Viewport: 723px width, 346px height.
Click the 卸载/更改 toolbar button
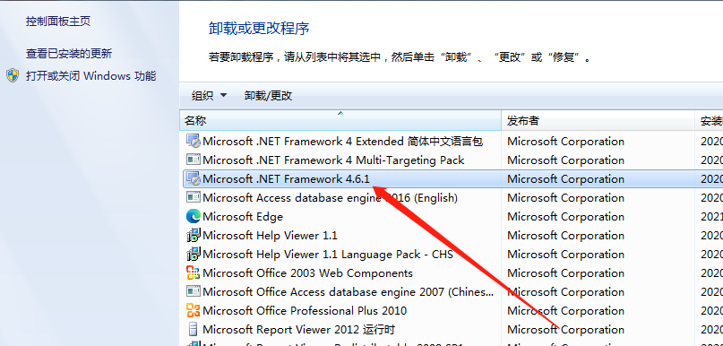click(x=268, y=96)
